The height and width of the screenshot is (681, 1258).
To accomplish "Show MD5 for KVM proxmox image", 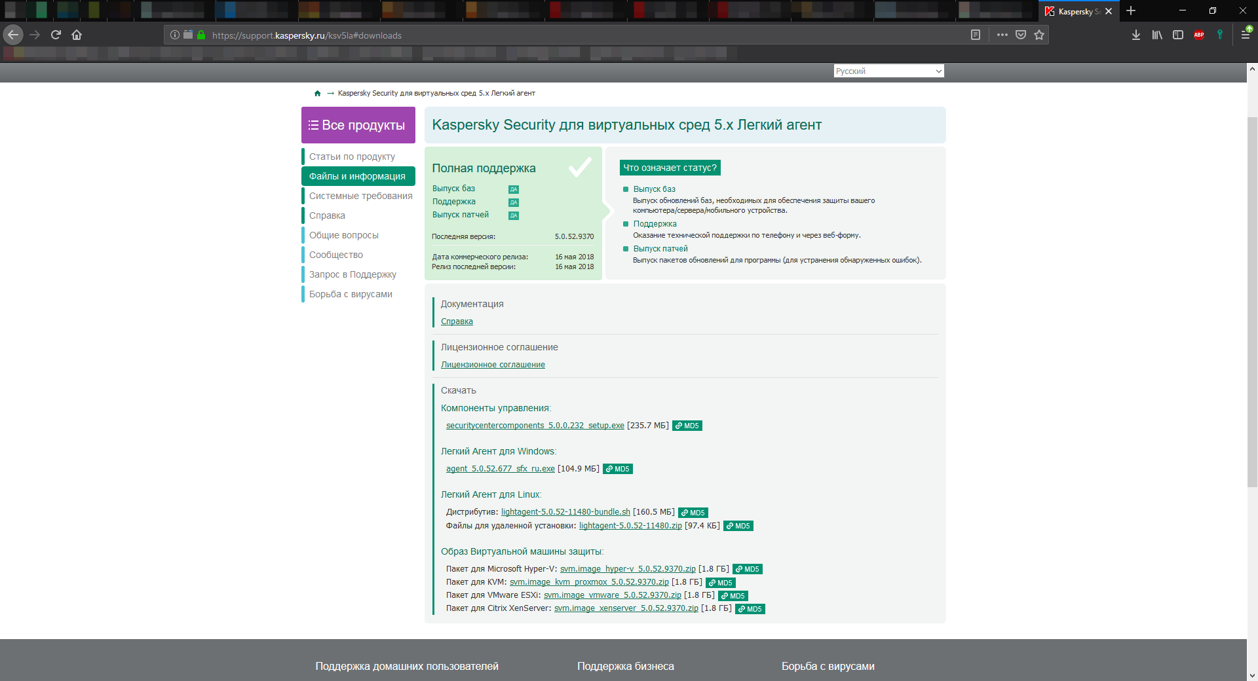I will click(x=721, y=583).
